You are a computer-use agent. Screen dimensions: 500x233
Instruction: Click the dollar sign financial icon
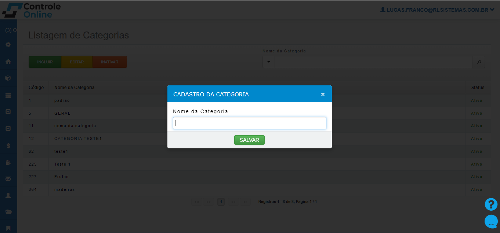point(8,145)
